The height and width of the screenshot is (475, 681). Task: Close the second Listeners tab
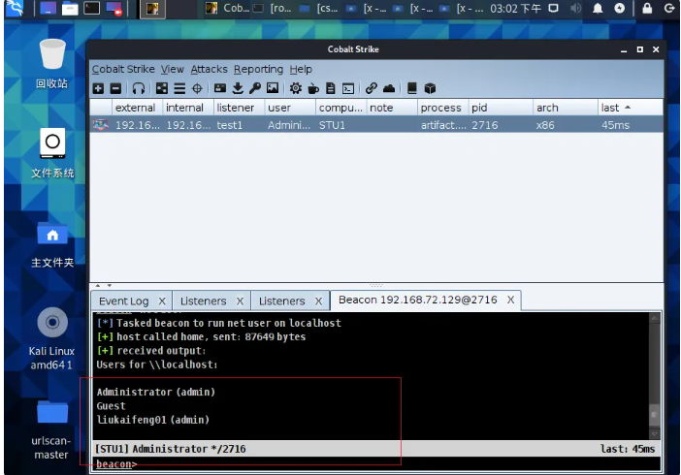click(318, 301)
